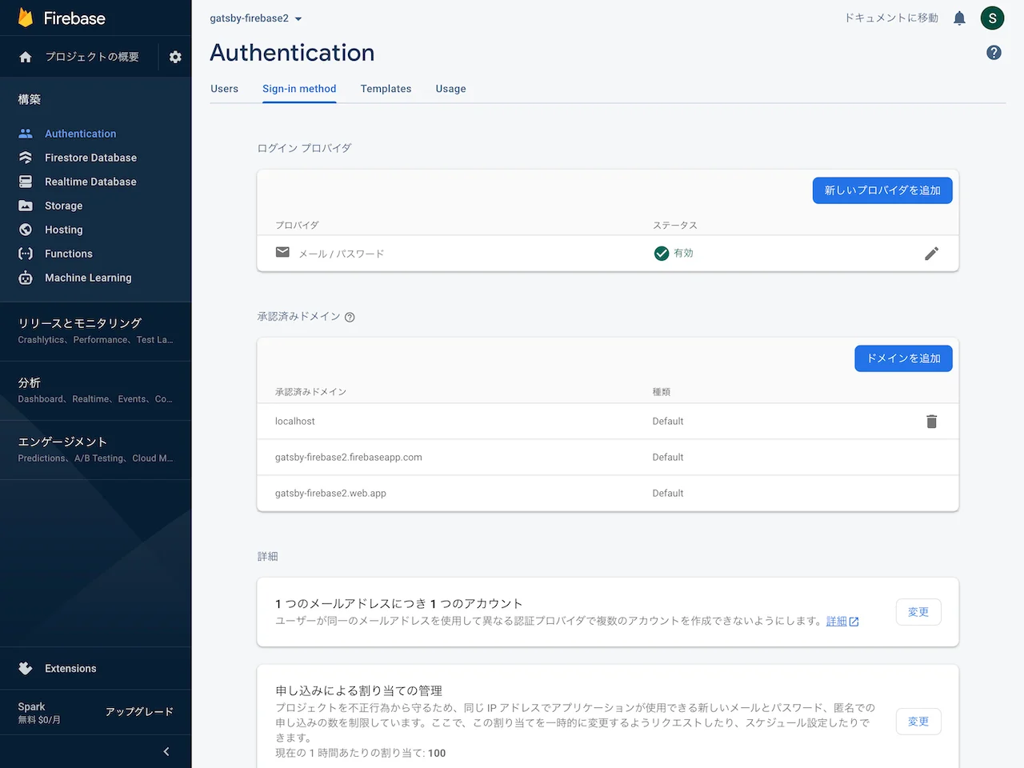Open the アップグレード link for the Spark plan
Screen dimensions: 1024x768
point(141,711)
